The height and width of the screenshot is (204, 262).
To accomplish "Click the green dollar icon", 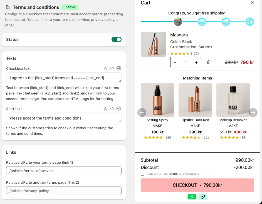I will [x=192, y=197].
